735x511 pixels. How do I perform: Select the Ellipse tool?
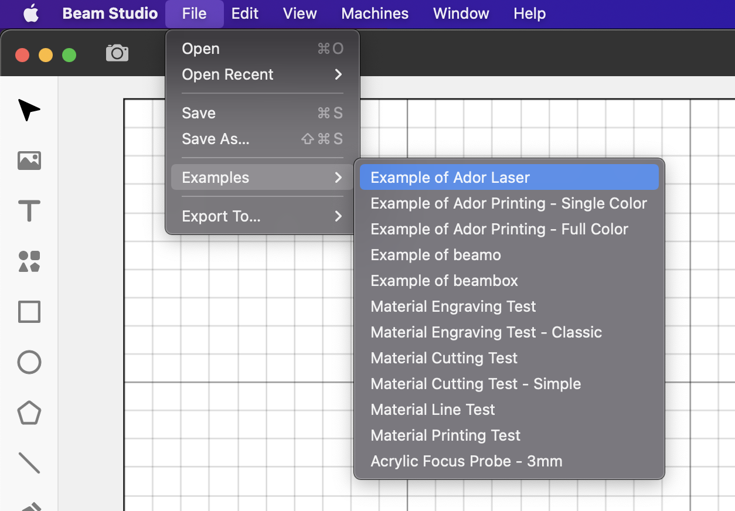click(29, 363)
